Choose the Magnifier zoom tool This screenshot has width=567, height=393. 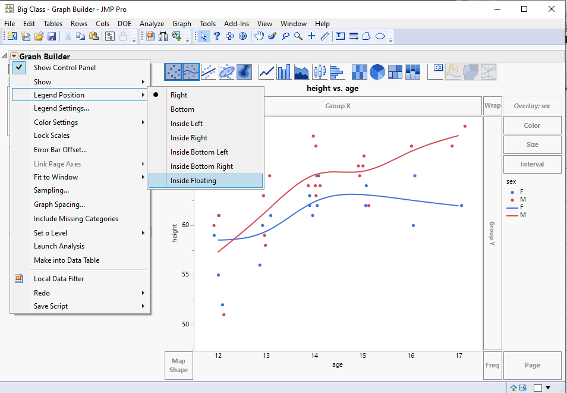(x=298, y=36)
